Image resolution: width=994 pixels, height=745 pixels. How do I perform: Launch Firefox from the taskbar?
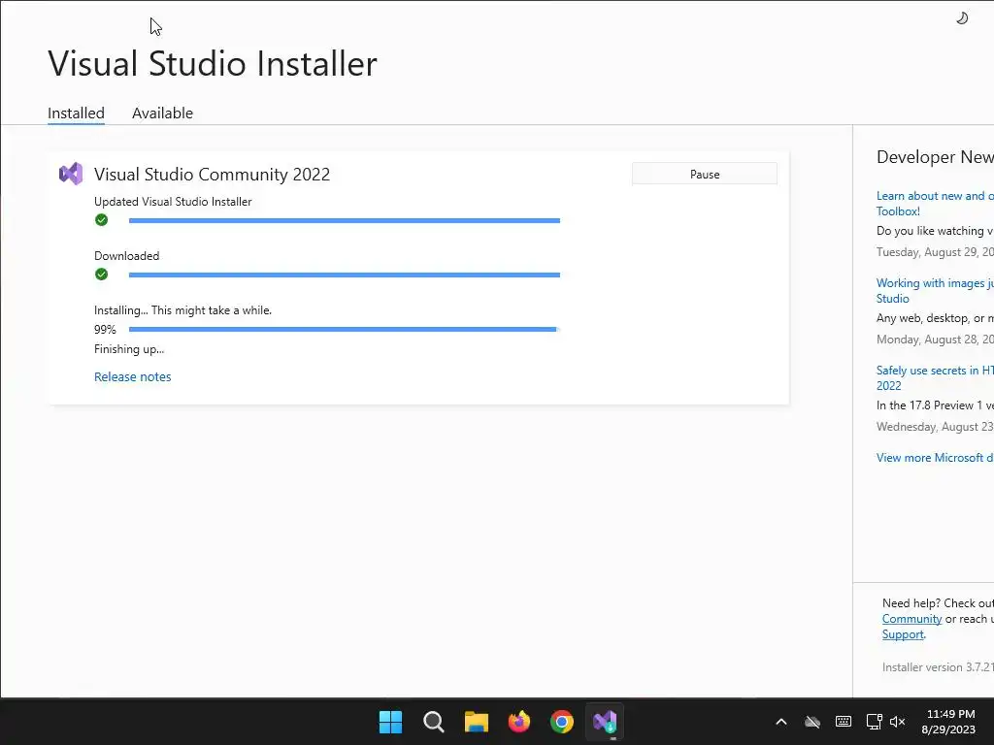click(x=519, y=722)
